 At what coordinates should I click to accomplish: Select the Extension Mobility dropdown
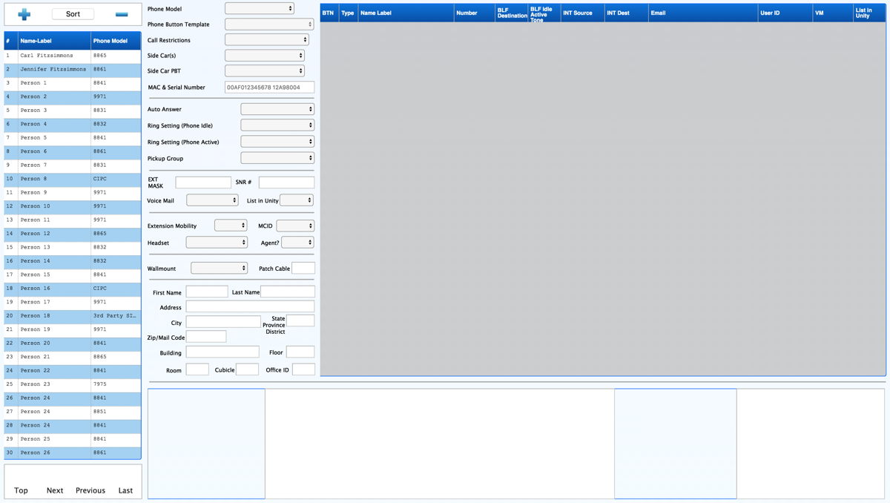click(230, 226)
